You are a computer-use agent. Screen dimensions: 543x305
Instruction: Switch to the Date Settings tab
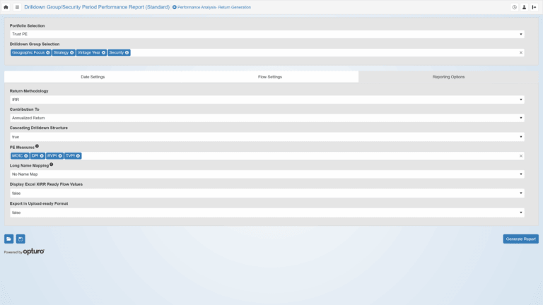click(93, 76)
